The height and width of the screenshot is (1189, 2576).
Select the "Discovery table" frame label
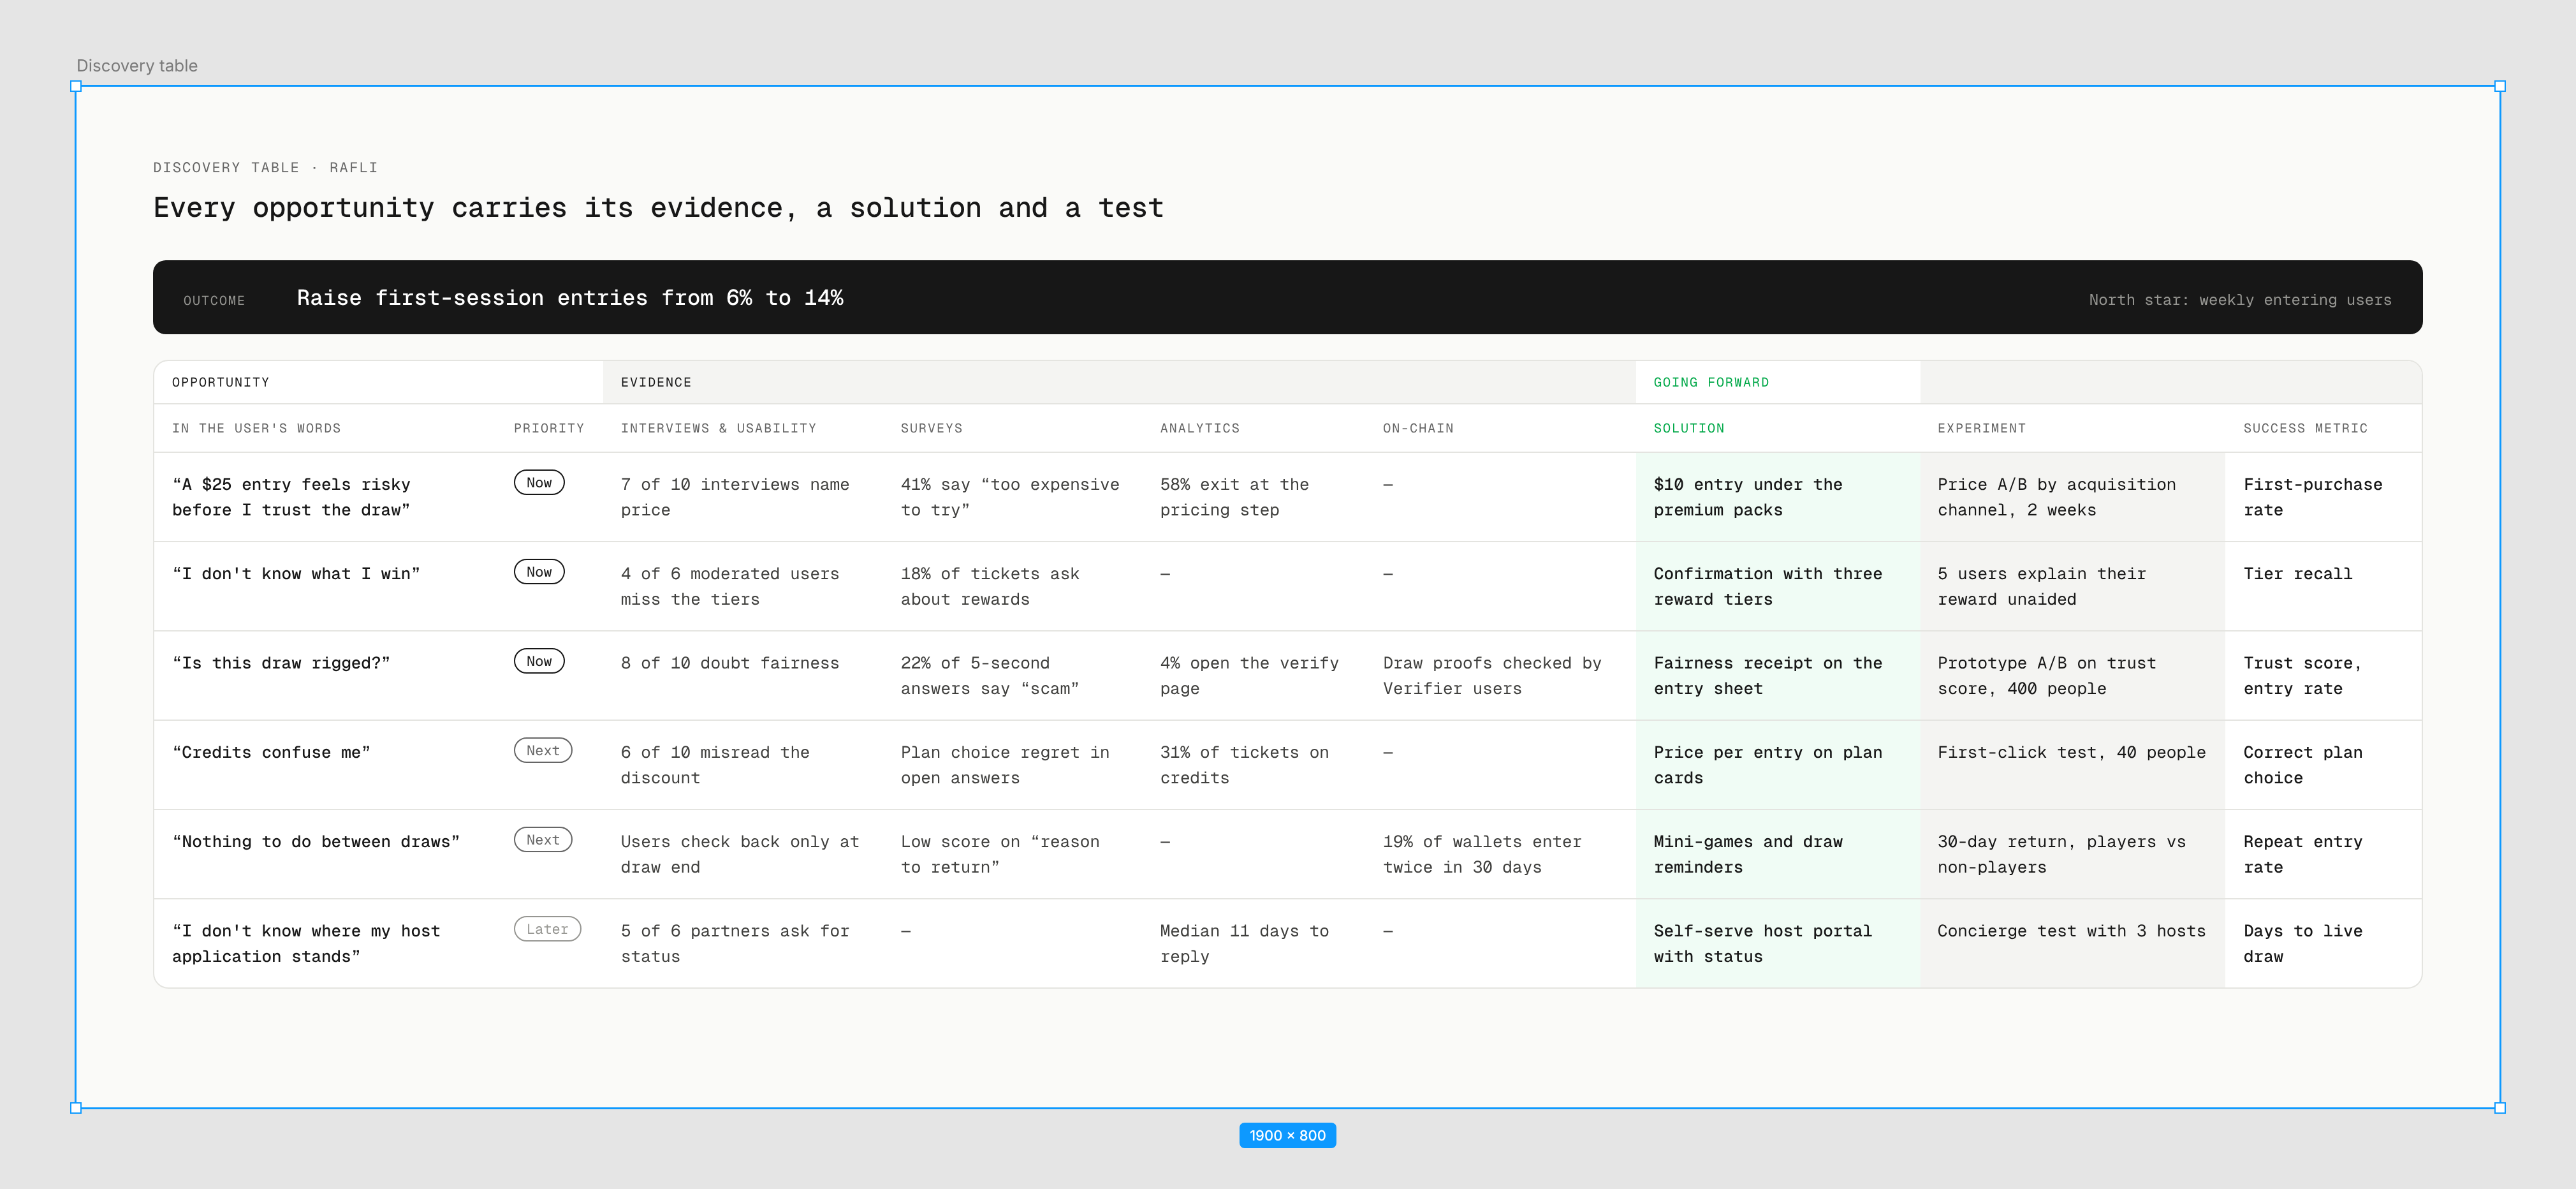pyautogui.click(x=137, y=66)
